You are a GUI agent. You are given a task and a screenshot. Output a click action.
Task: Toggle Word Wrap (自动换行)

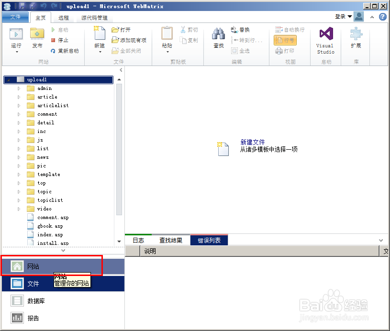[290, 30]
